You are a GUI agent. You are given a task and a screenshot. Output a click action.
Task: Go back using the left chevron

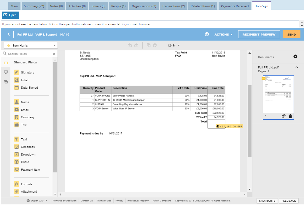tap(9, 34)
